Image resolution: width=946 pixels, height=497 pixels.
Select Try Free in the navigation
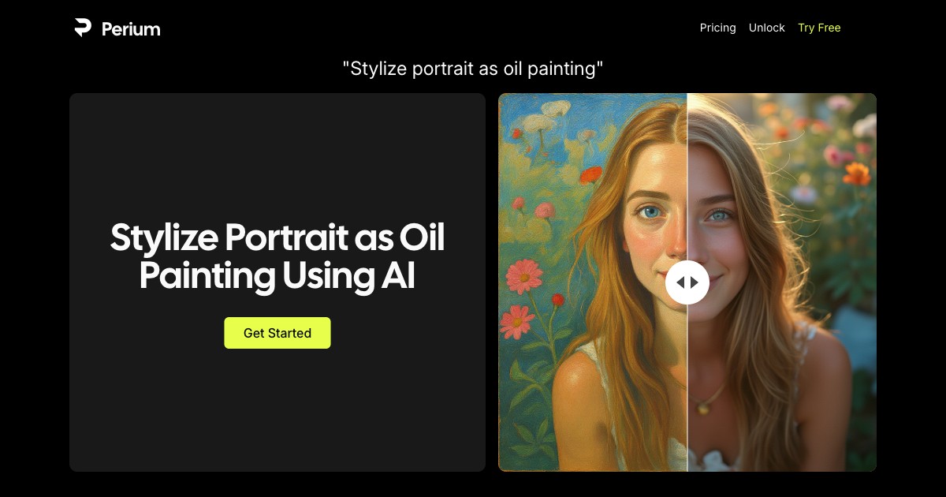(x=819, y=28)
